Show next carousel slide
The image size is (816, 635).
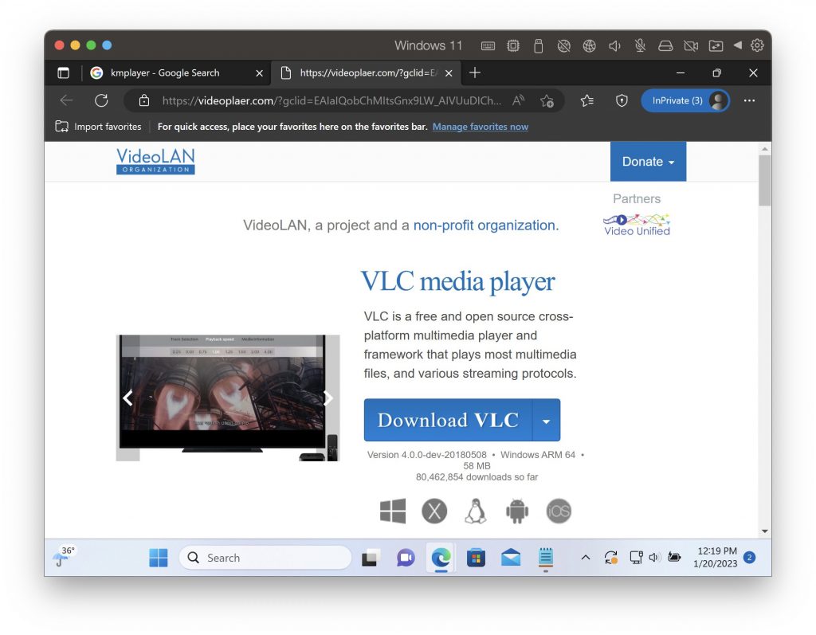[x=328, y=398]
